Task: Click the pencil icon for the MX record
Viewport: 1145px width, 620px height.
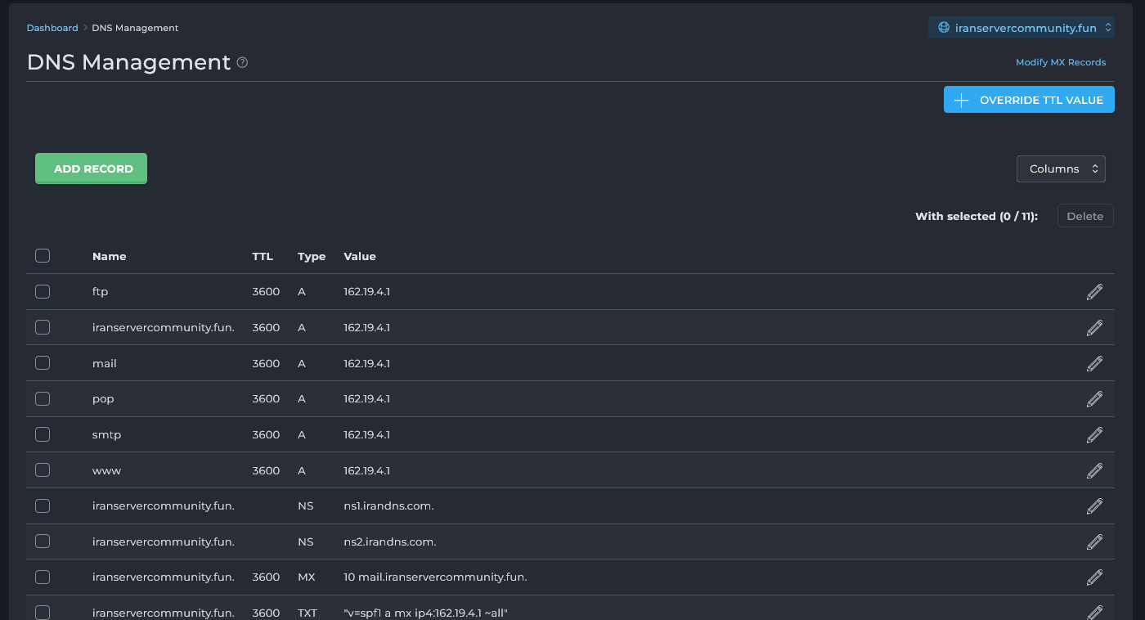Action: [x=1094, y=577]
